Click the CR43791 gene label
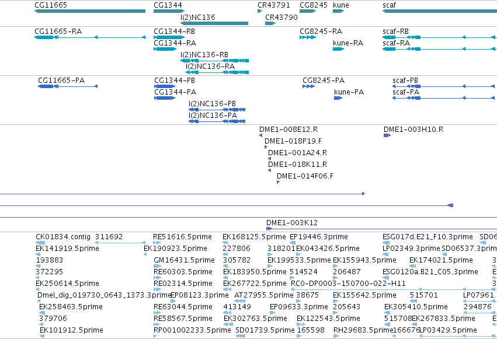This screenshot has width=497, height=339. click(x=274, y=5)
